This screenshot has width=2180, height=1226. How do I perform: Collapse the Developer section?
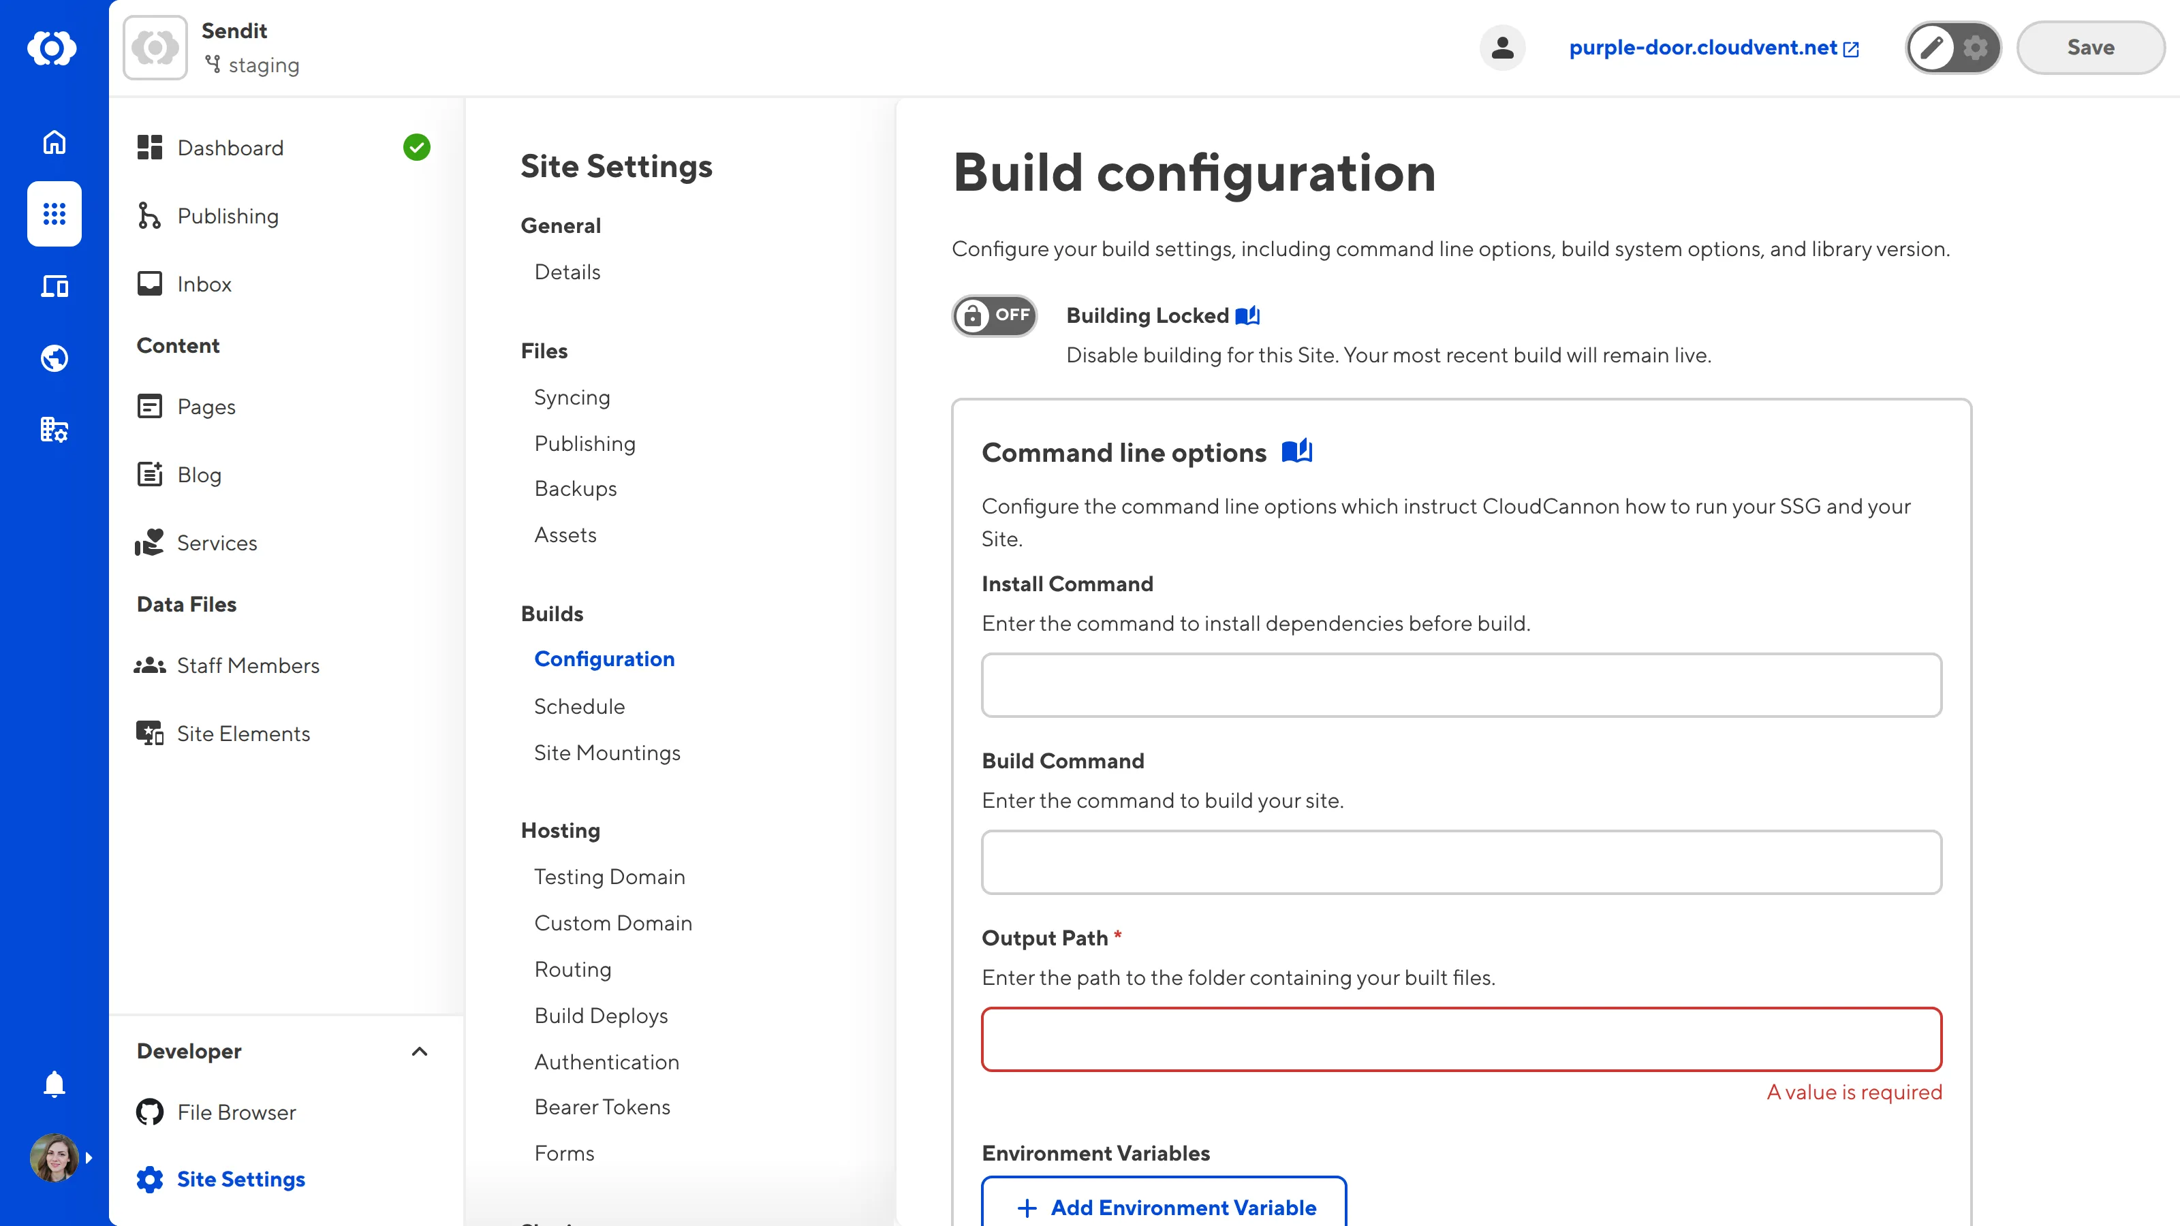(420, 1052)
